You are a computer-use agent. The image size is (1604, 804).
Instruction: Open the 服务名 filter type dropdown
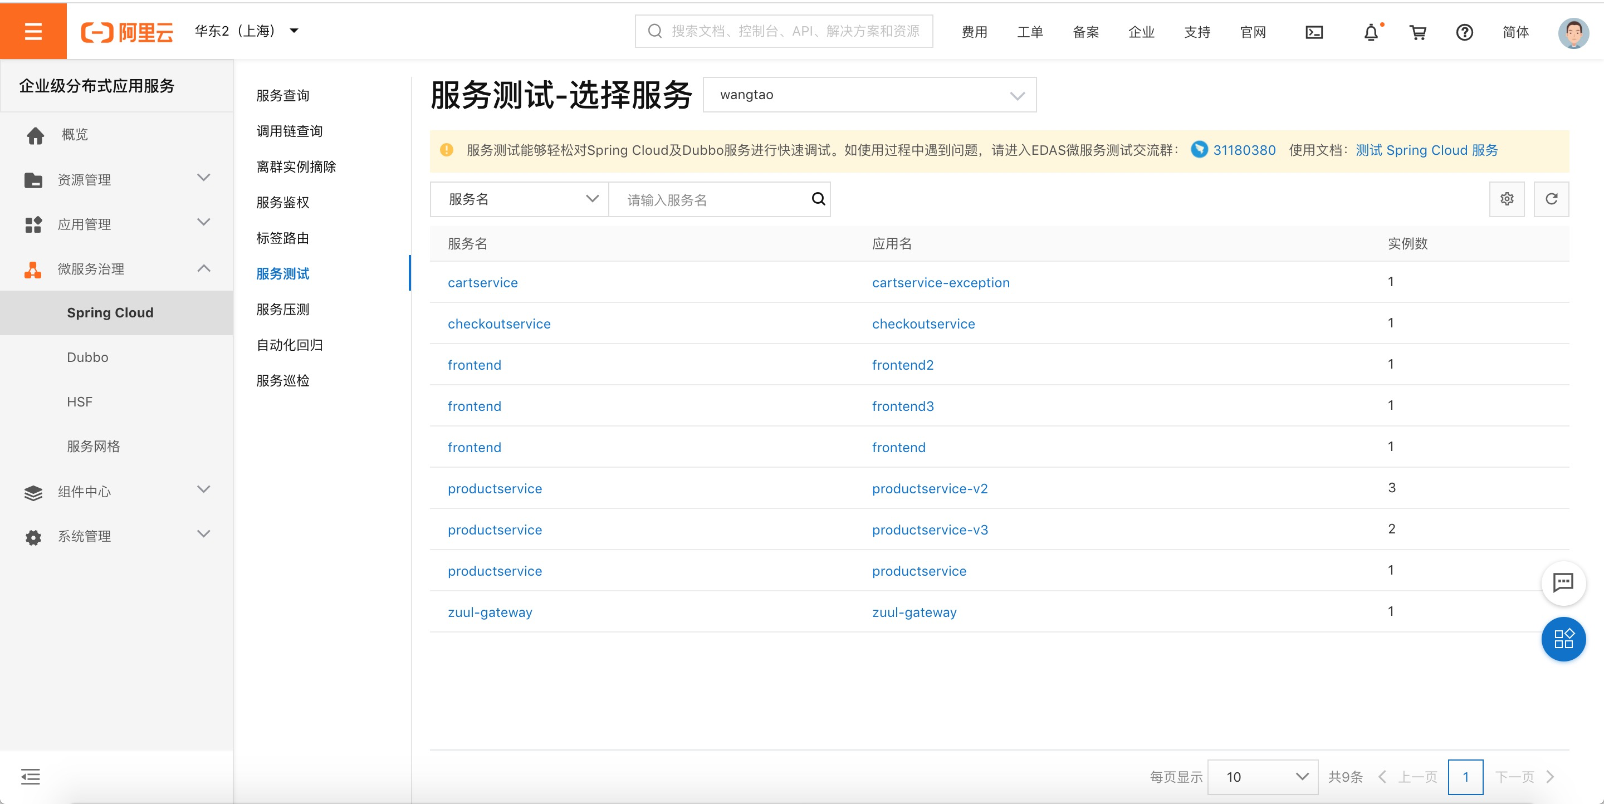[519, 199]
